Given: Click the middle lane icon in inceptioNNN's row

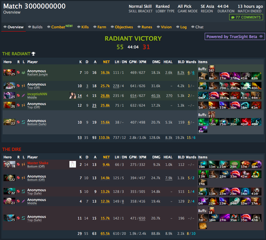Looking at the screenshot, I should [x=23, y=96].
